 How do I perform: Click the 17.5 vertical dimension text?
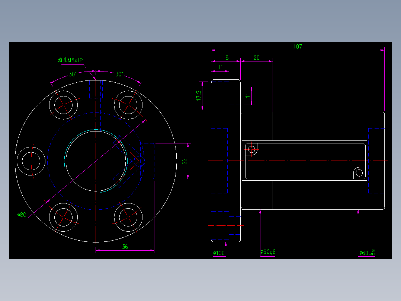click(x=199, y=95)
